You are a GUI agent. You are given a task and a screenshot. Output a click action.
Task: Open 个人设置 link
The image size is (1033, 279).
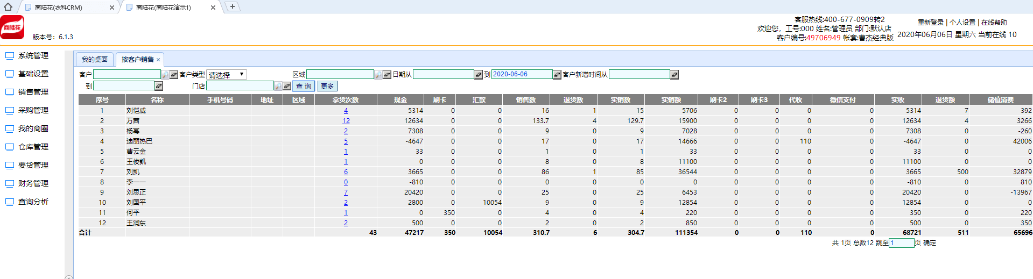coord(962,22)
